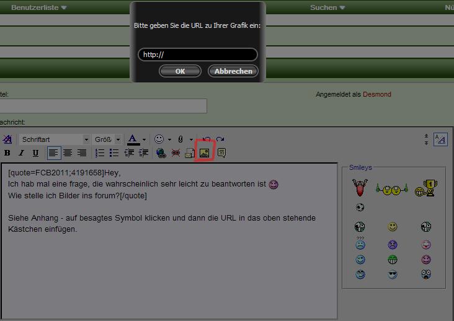Insert the sunglasses smiley
The width and height of the screenshot is (454, 321).
[x=392, y=274]
